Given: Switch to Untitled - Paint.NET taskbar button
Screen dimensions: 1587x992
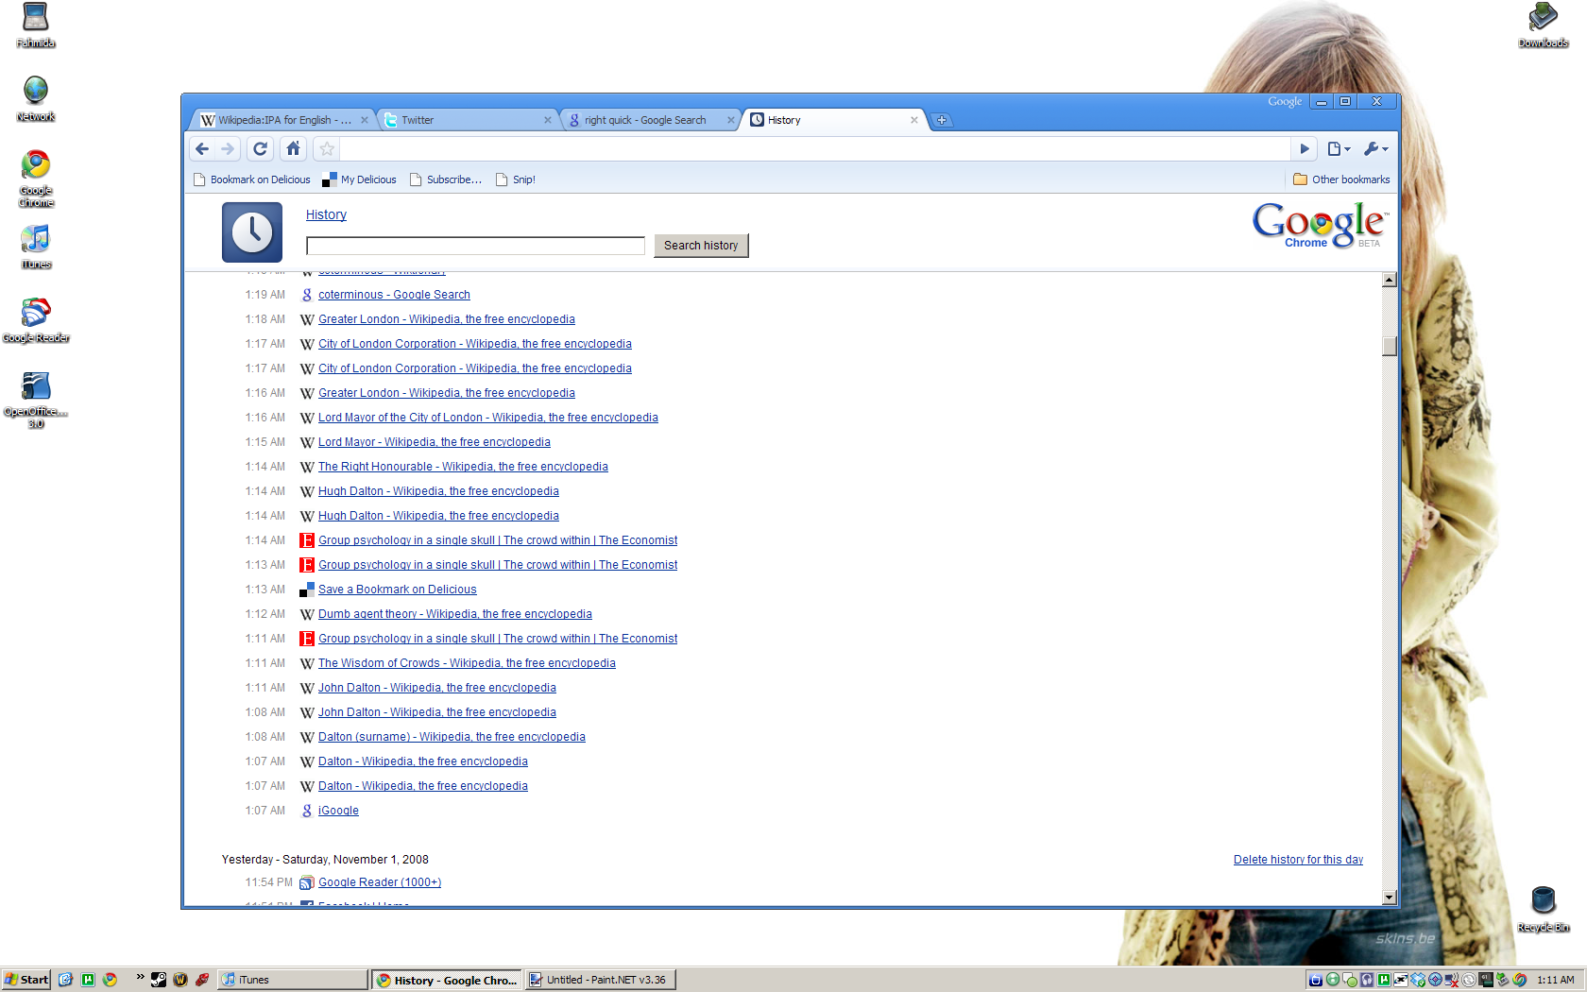Looking at the screenshot, I should (600, 980).
